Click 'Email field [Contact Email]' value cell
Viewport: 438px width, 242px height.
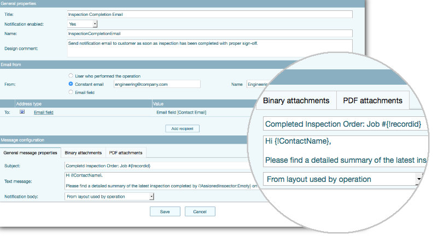point(182,112)
